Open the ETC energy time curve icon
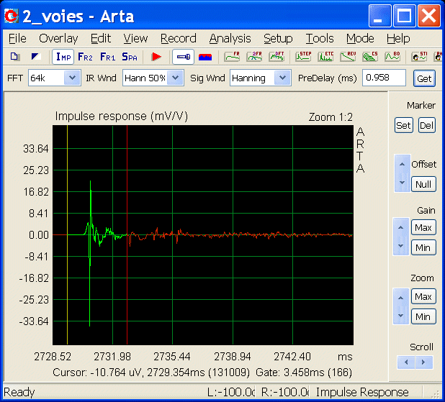Screen dimensions: 445x402 point(325,57)
